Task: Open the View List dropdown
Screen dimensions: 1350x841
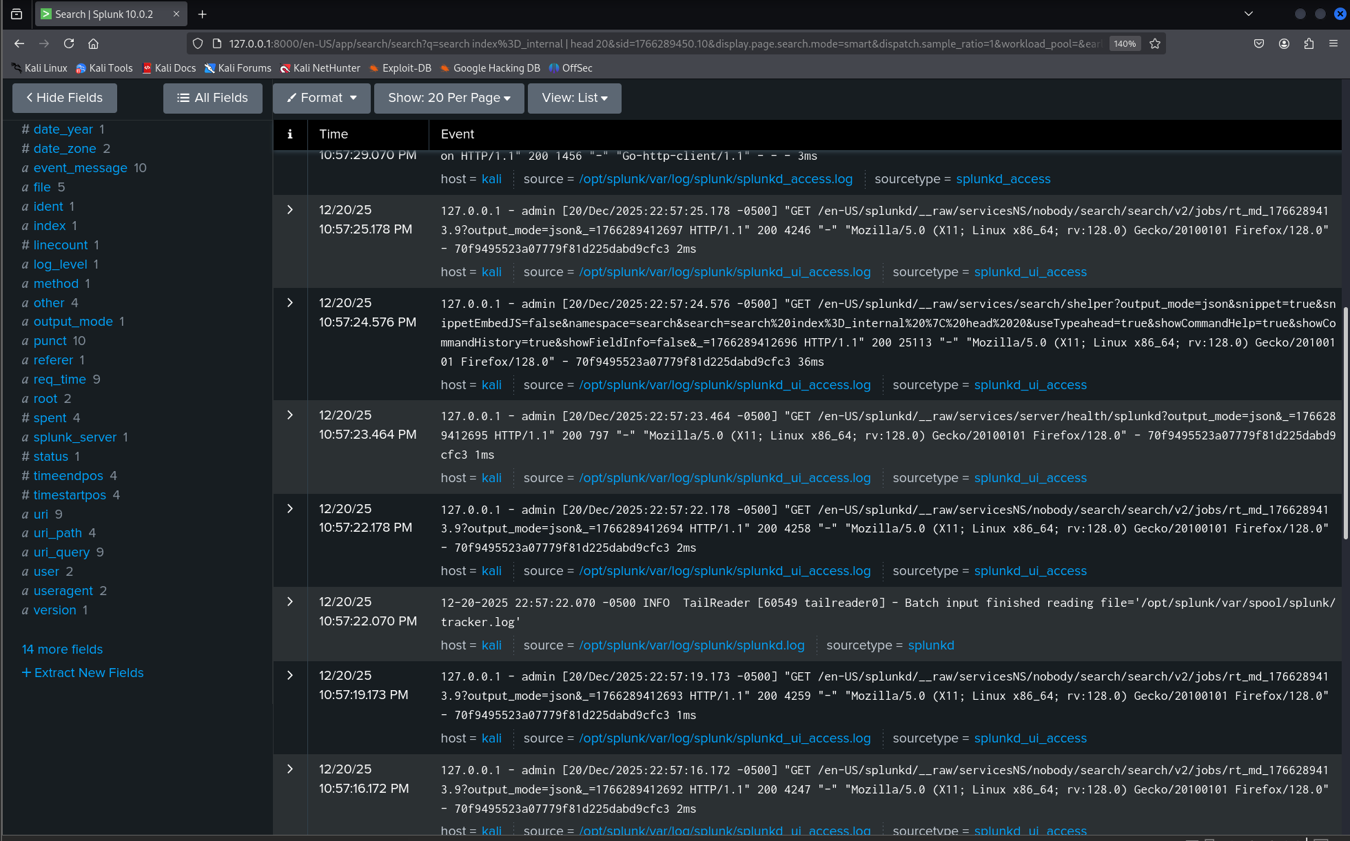Action: [574, 98]
